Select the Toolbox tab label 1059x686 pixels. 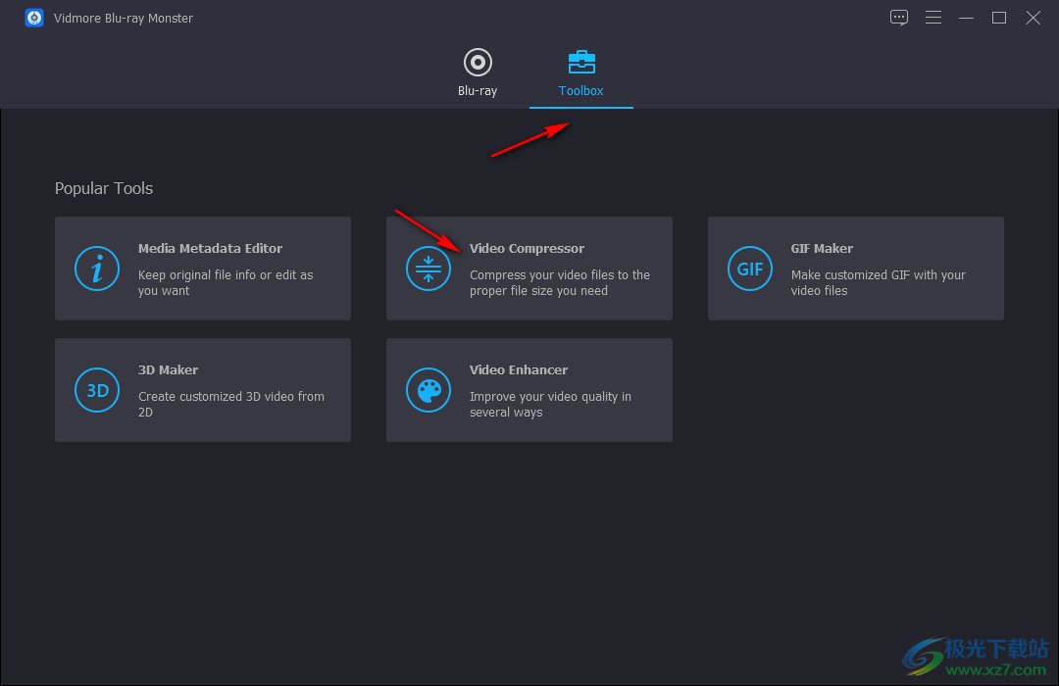click(581, 91)
